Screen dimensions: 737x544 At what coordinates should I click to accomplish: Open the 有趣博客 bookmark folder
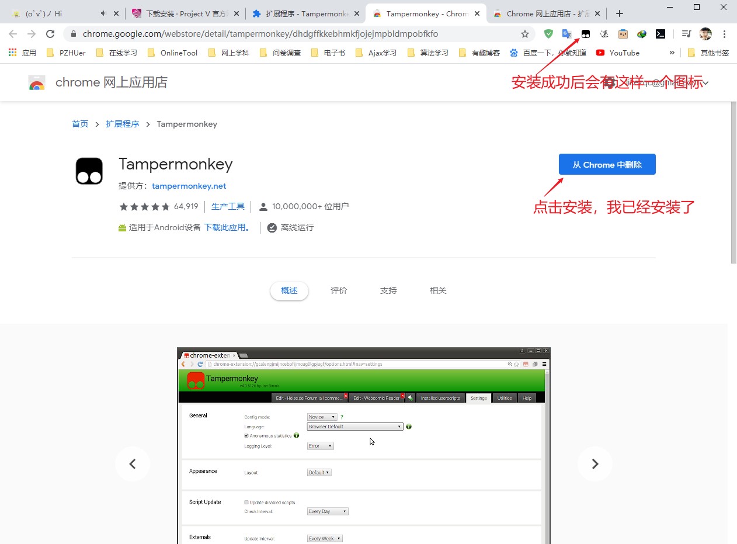pos(479,53)
